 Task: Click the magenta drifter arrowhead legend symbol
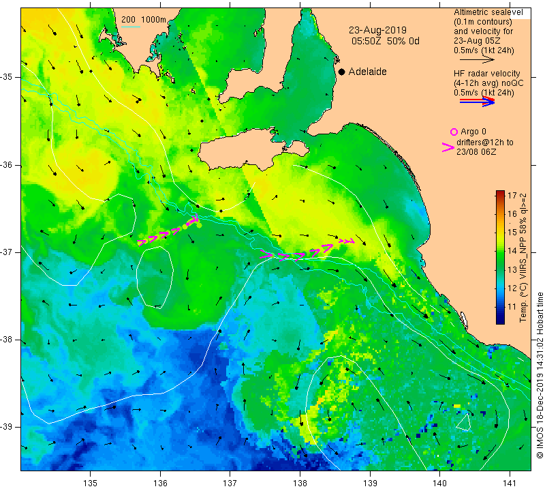coord(448,147)
